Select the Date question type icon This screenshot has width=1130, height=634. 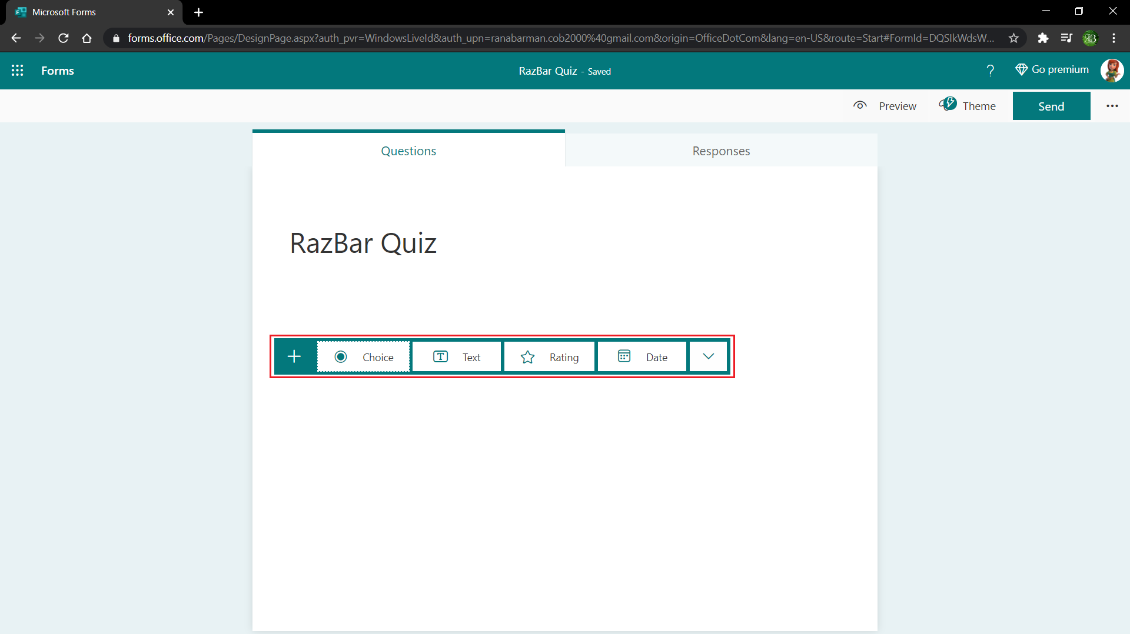624,356
